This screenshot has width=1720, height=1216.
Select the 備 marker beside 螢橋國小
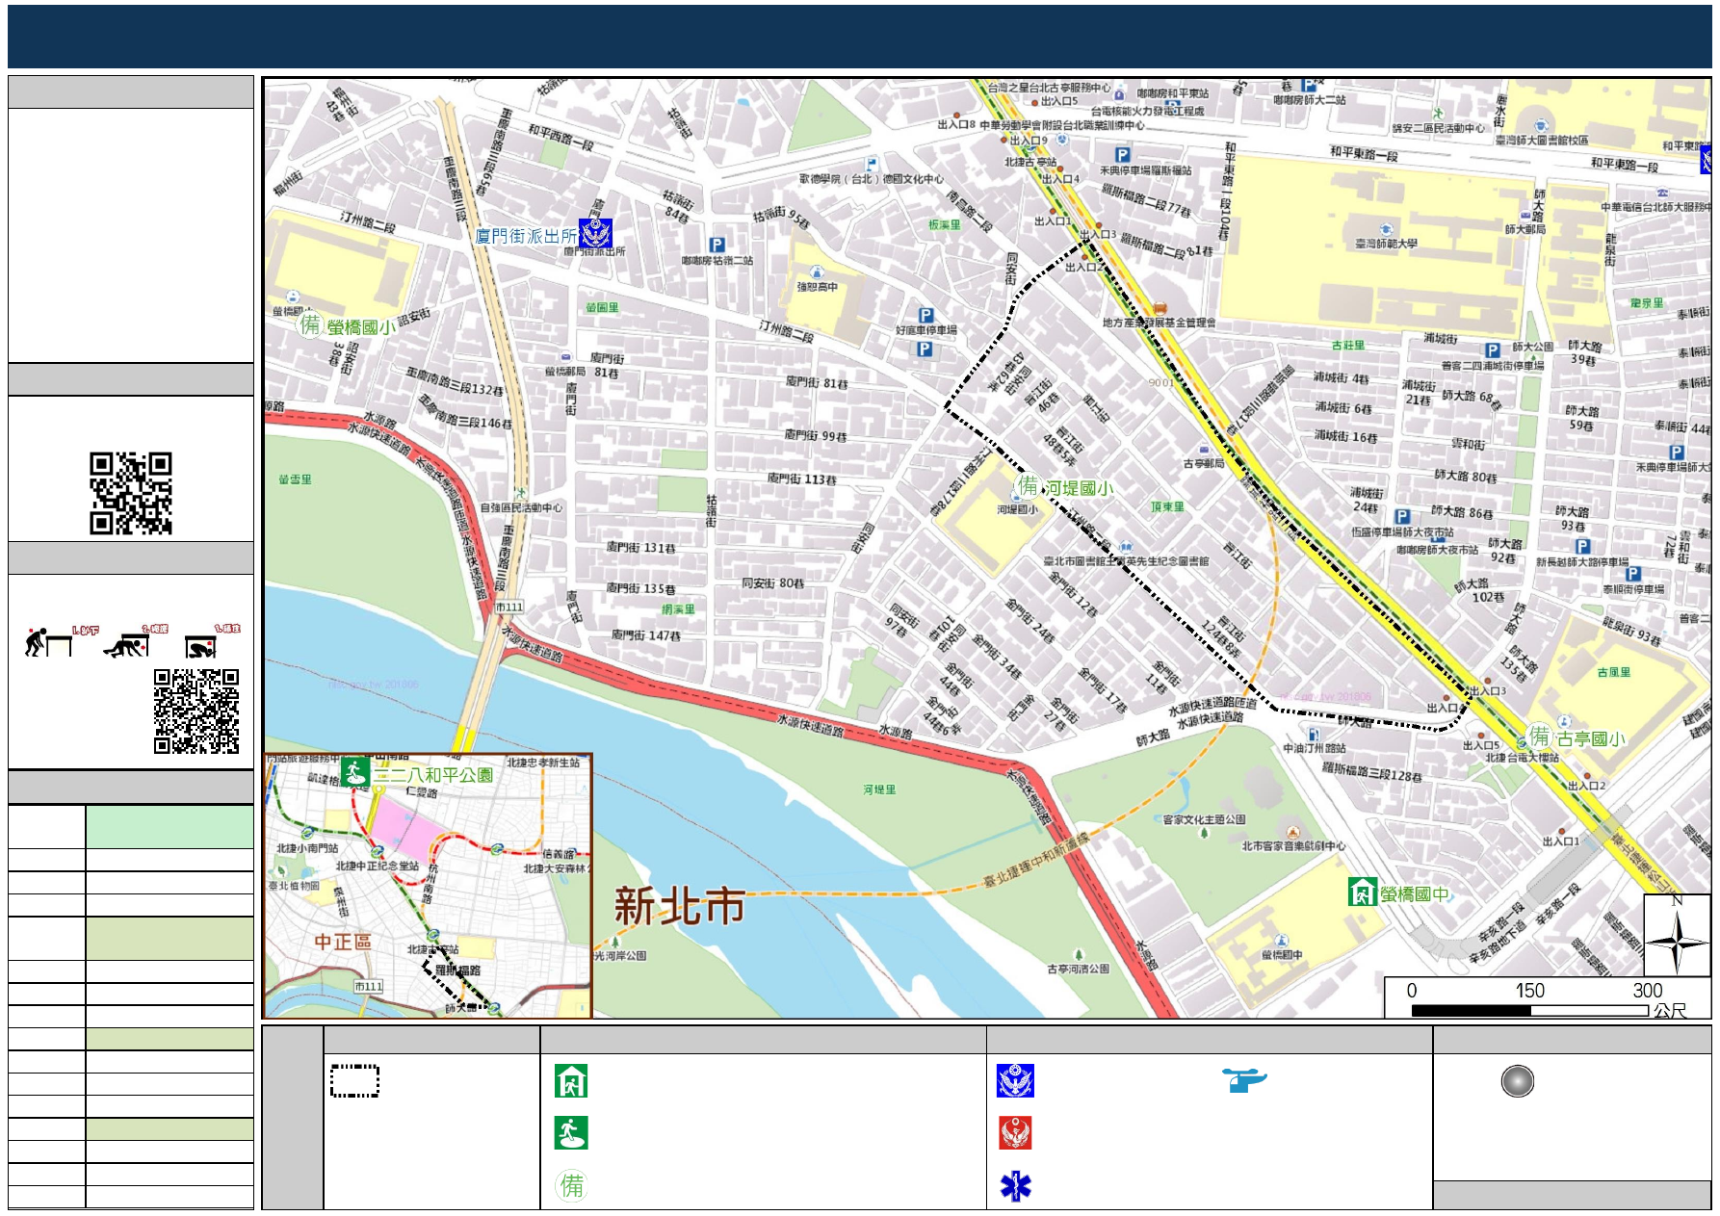pyautogui.click(x=310, y=325)
